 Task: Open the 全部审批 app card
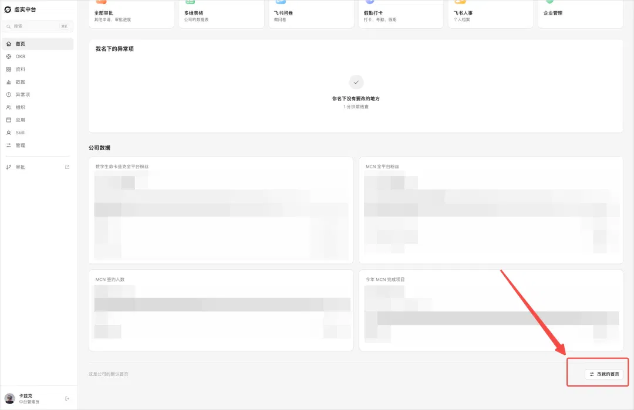click(131, 14)
